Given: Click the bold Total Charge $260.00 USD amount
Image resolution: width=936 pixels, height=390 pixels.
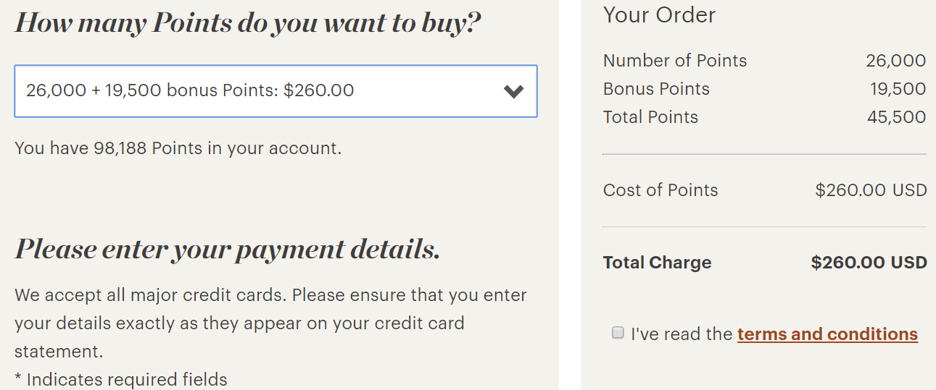Looking at the screenshot, I should click(869, 263).
